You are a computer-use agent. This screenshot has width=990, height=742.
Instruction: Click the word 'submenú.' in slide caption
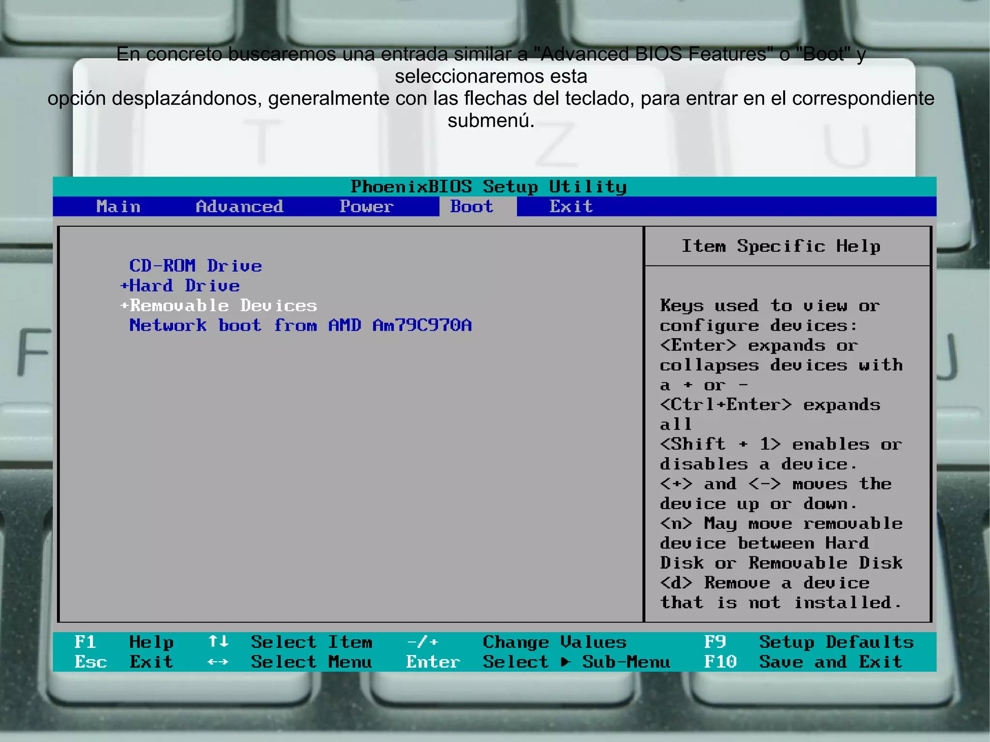[x=491, y=120]
